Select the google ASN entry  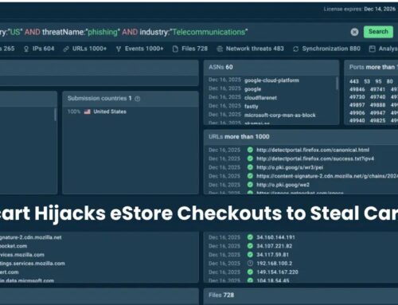pos(252,89)
